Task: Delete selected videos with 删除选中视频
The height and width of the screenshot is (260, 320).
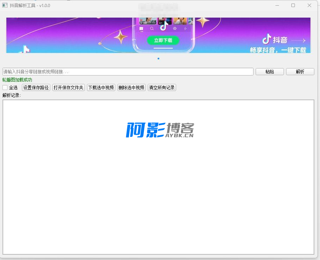Action: 132,87
